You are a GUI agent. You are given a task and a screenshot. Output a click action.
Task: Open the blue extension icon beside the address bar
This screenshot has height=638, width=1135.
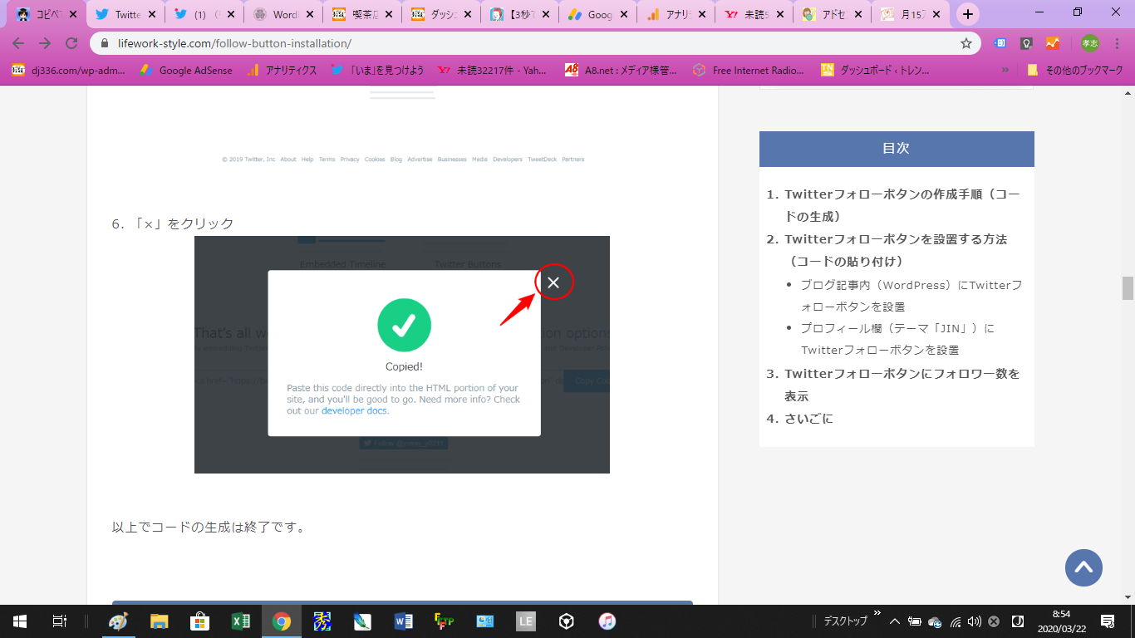click(x=1001, y=43)
